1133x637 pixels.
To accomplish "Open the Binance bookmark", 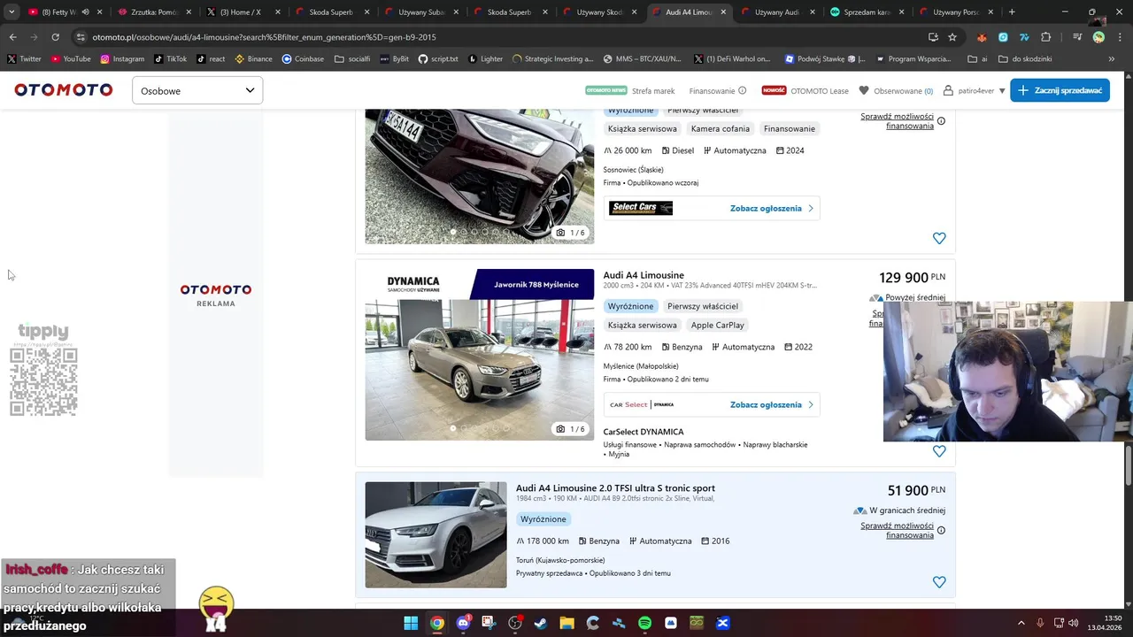I will pos(254,58).
